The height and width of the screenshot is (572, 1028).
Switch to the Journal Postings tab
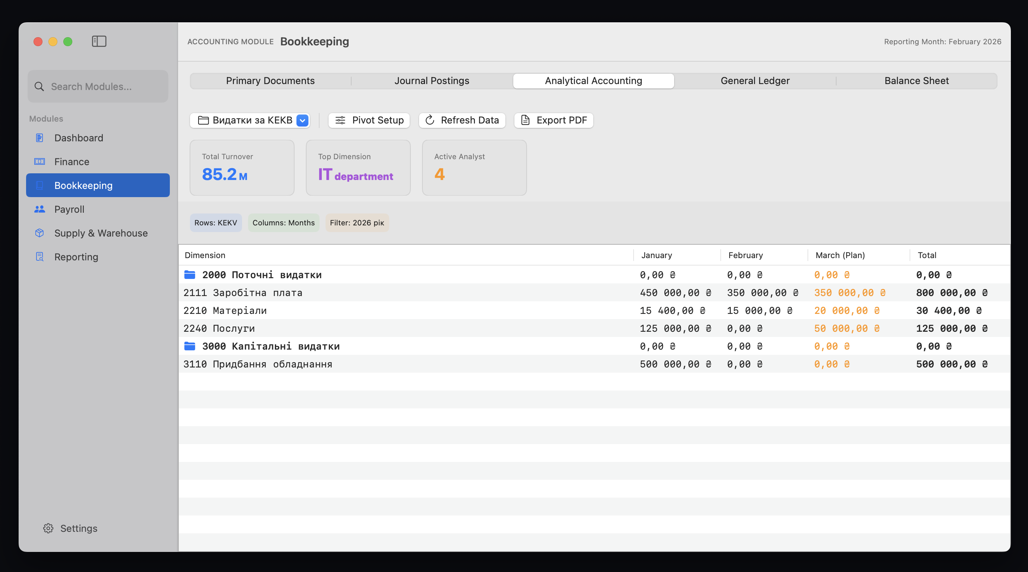pyautogui.click(x=432, y=81)
